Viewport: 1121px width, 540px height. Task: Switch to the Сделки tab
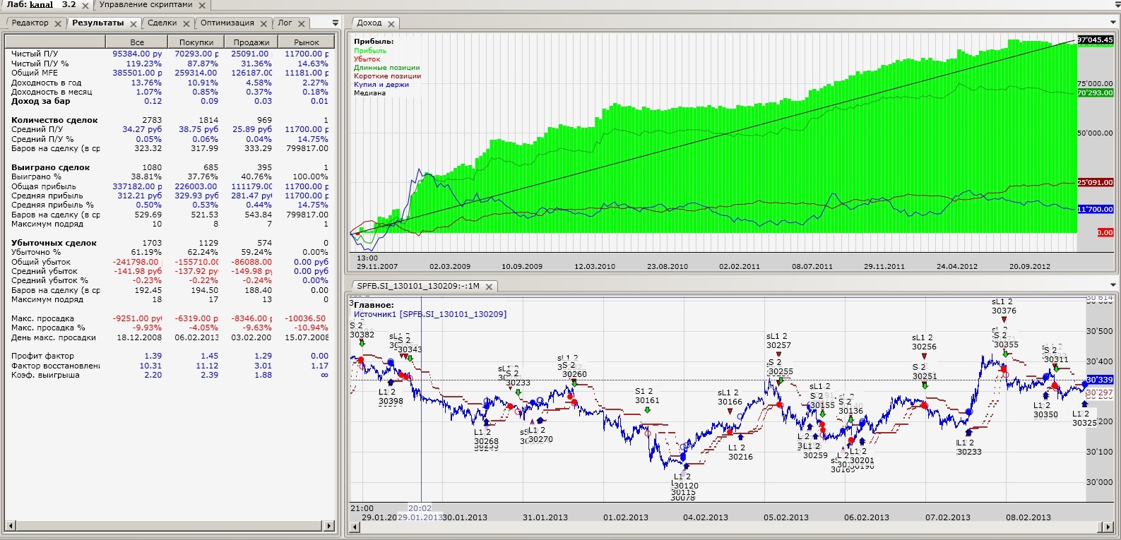click(162, 23)
